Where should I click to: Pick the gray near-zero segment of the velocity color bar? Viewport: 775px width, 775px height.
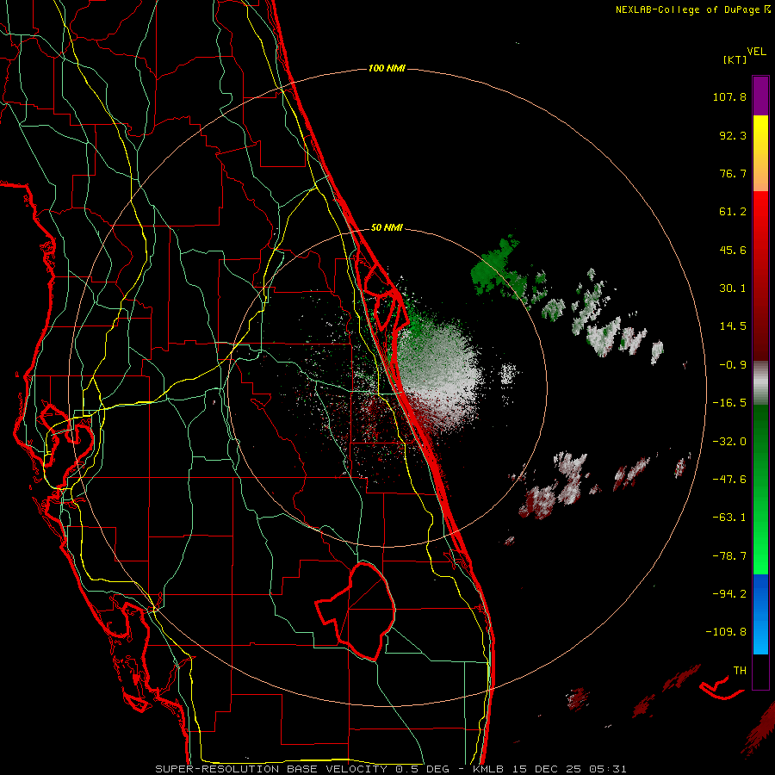coord(760,383)
